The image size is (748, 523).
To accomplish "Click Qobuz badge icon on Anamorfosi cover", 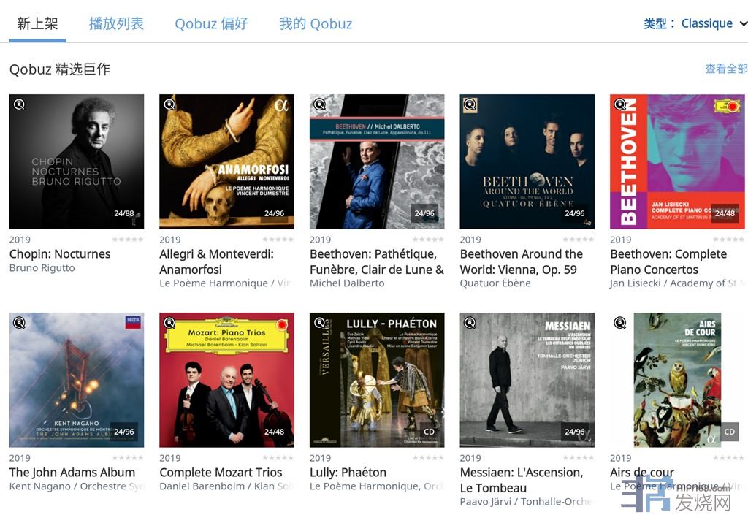I will pos(169,104).
